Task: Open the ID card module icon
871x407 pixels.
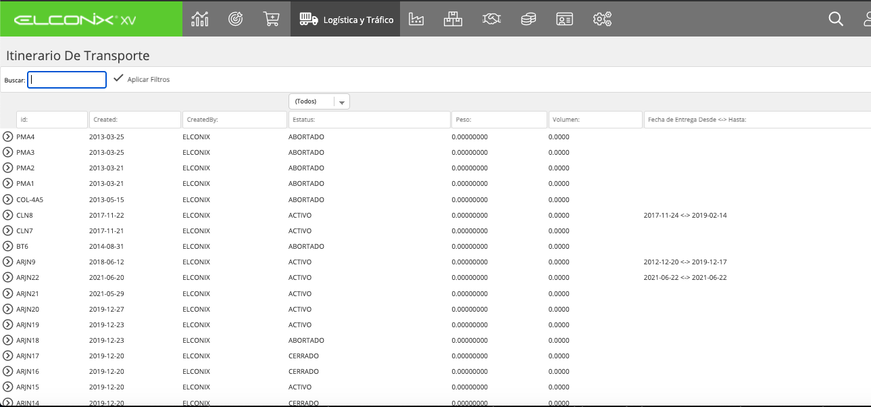Action: click(x=565, y=20)
